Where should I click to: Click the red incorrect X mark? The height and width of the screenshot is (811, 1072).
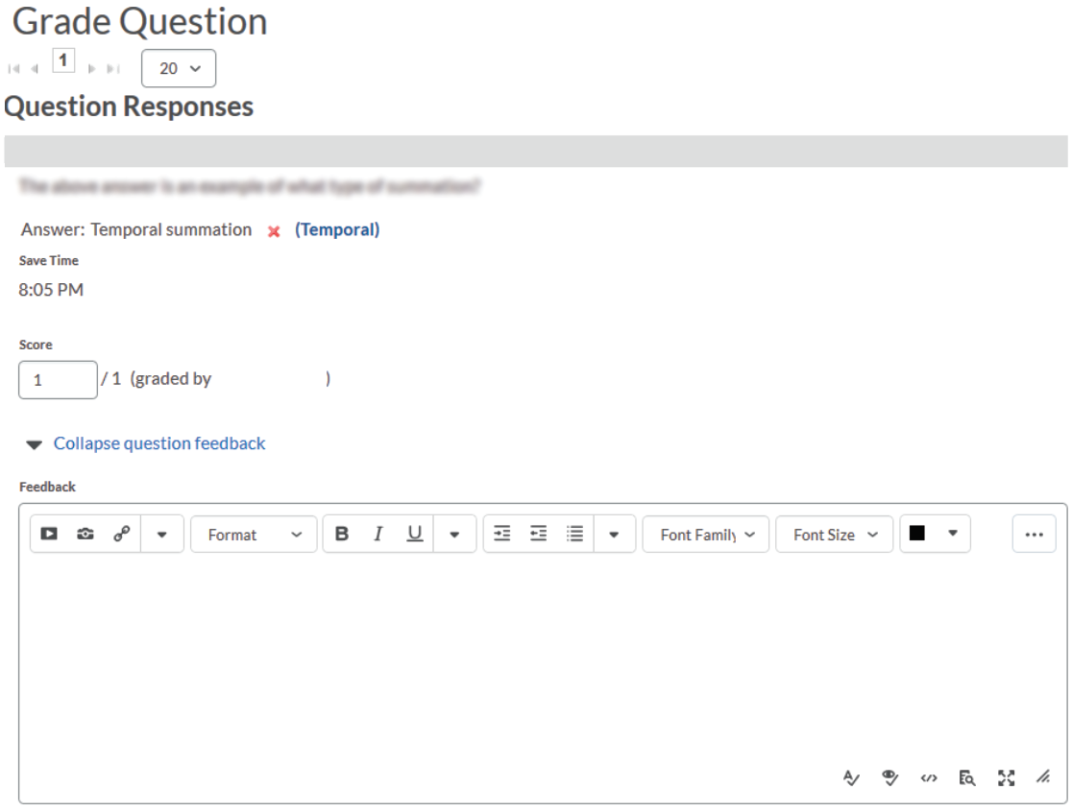[x=274, y=231]
